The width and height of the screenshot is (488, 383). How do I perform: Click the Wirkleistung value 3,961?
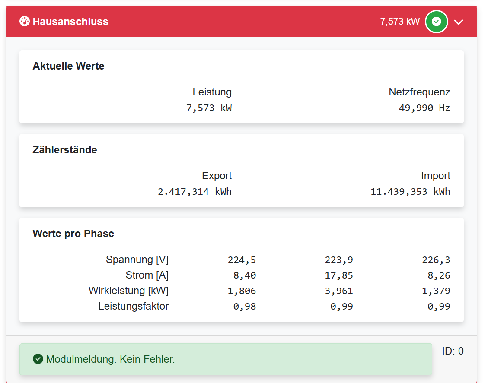(x=339, y=291)
